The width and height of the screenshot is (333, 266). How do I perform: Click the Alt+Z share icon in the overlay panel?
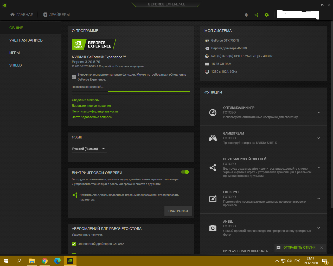pos(75,195)
